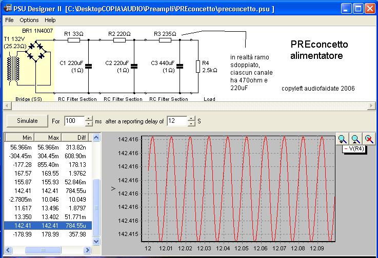Decrease reporting delay with down spinner
Screen dimensions: 378x258
[x=191, y=123]
